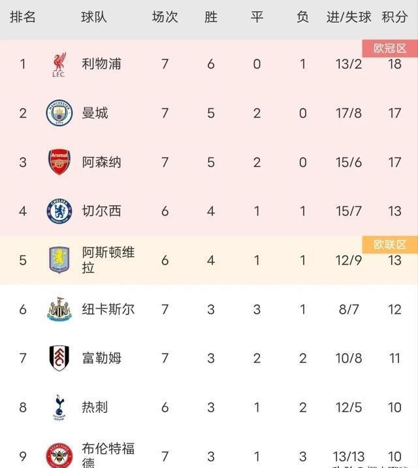The width and height of the screenshot is (418, 468).
Task: Click the 欧联区 zone label
Action: point(390,244)
